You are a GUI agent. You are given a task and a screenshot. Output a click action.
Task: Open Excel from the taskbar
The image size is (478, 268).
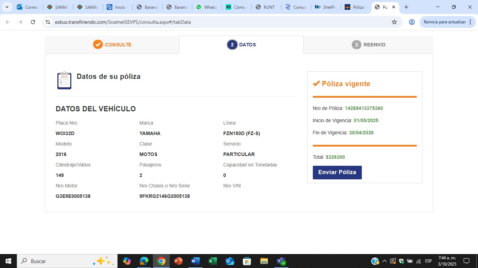coord(212,261)
